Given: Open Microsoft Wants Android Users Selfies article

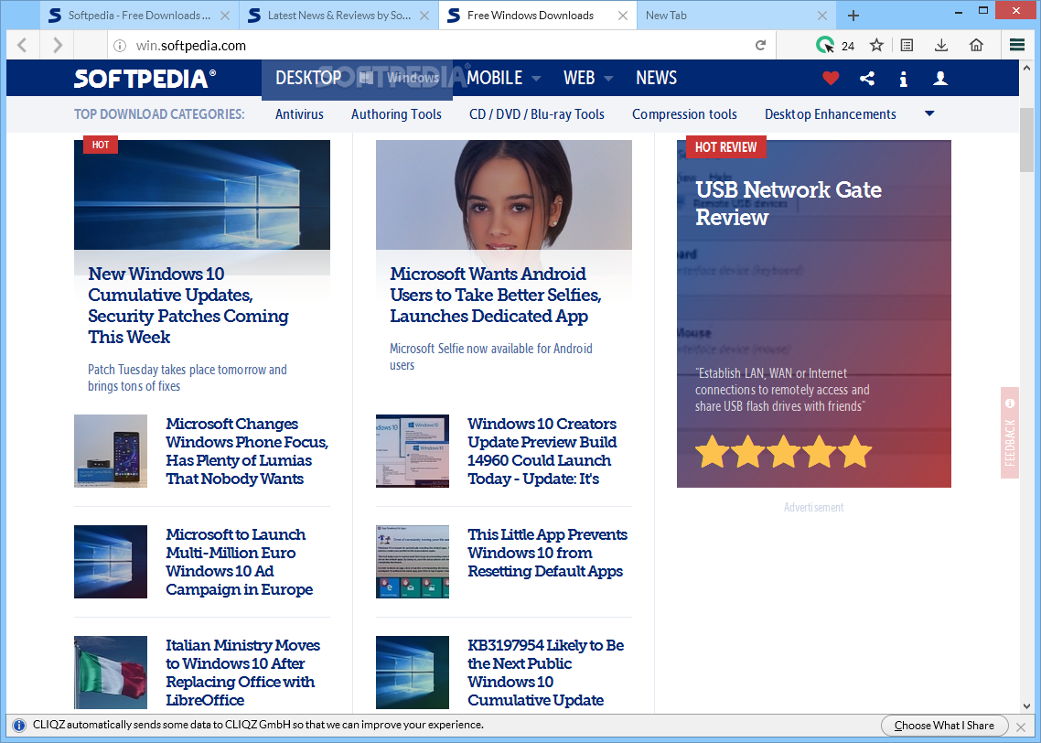Looking at the screenshot, I should click(495, 295).
